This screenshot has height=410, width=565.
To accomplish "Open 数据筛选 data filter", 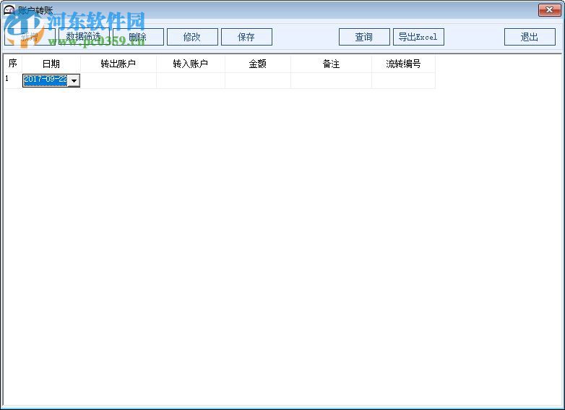I will point(84,37).
